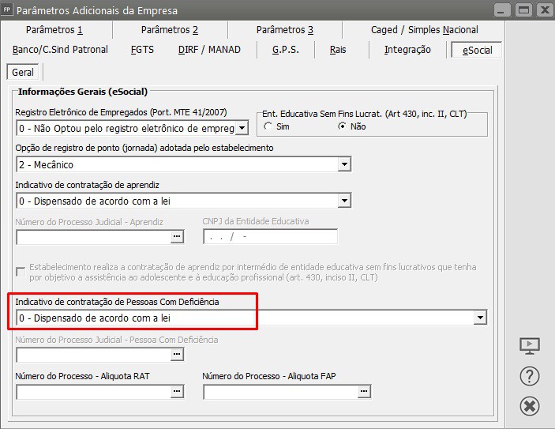Expand Pessoas Com Deficiência dropdown arrow
This screenshot has width=555, height=429.
[480, 318]
